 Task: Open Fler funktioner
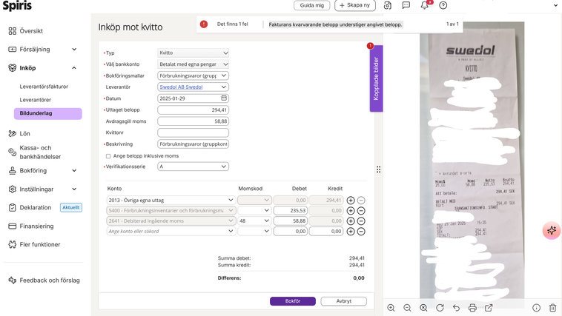point(39,245)
